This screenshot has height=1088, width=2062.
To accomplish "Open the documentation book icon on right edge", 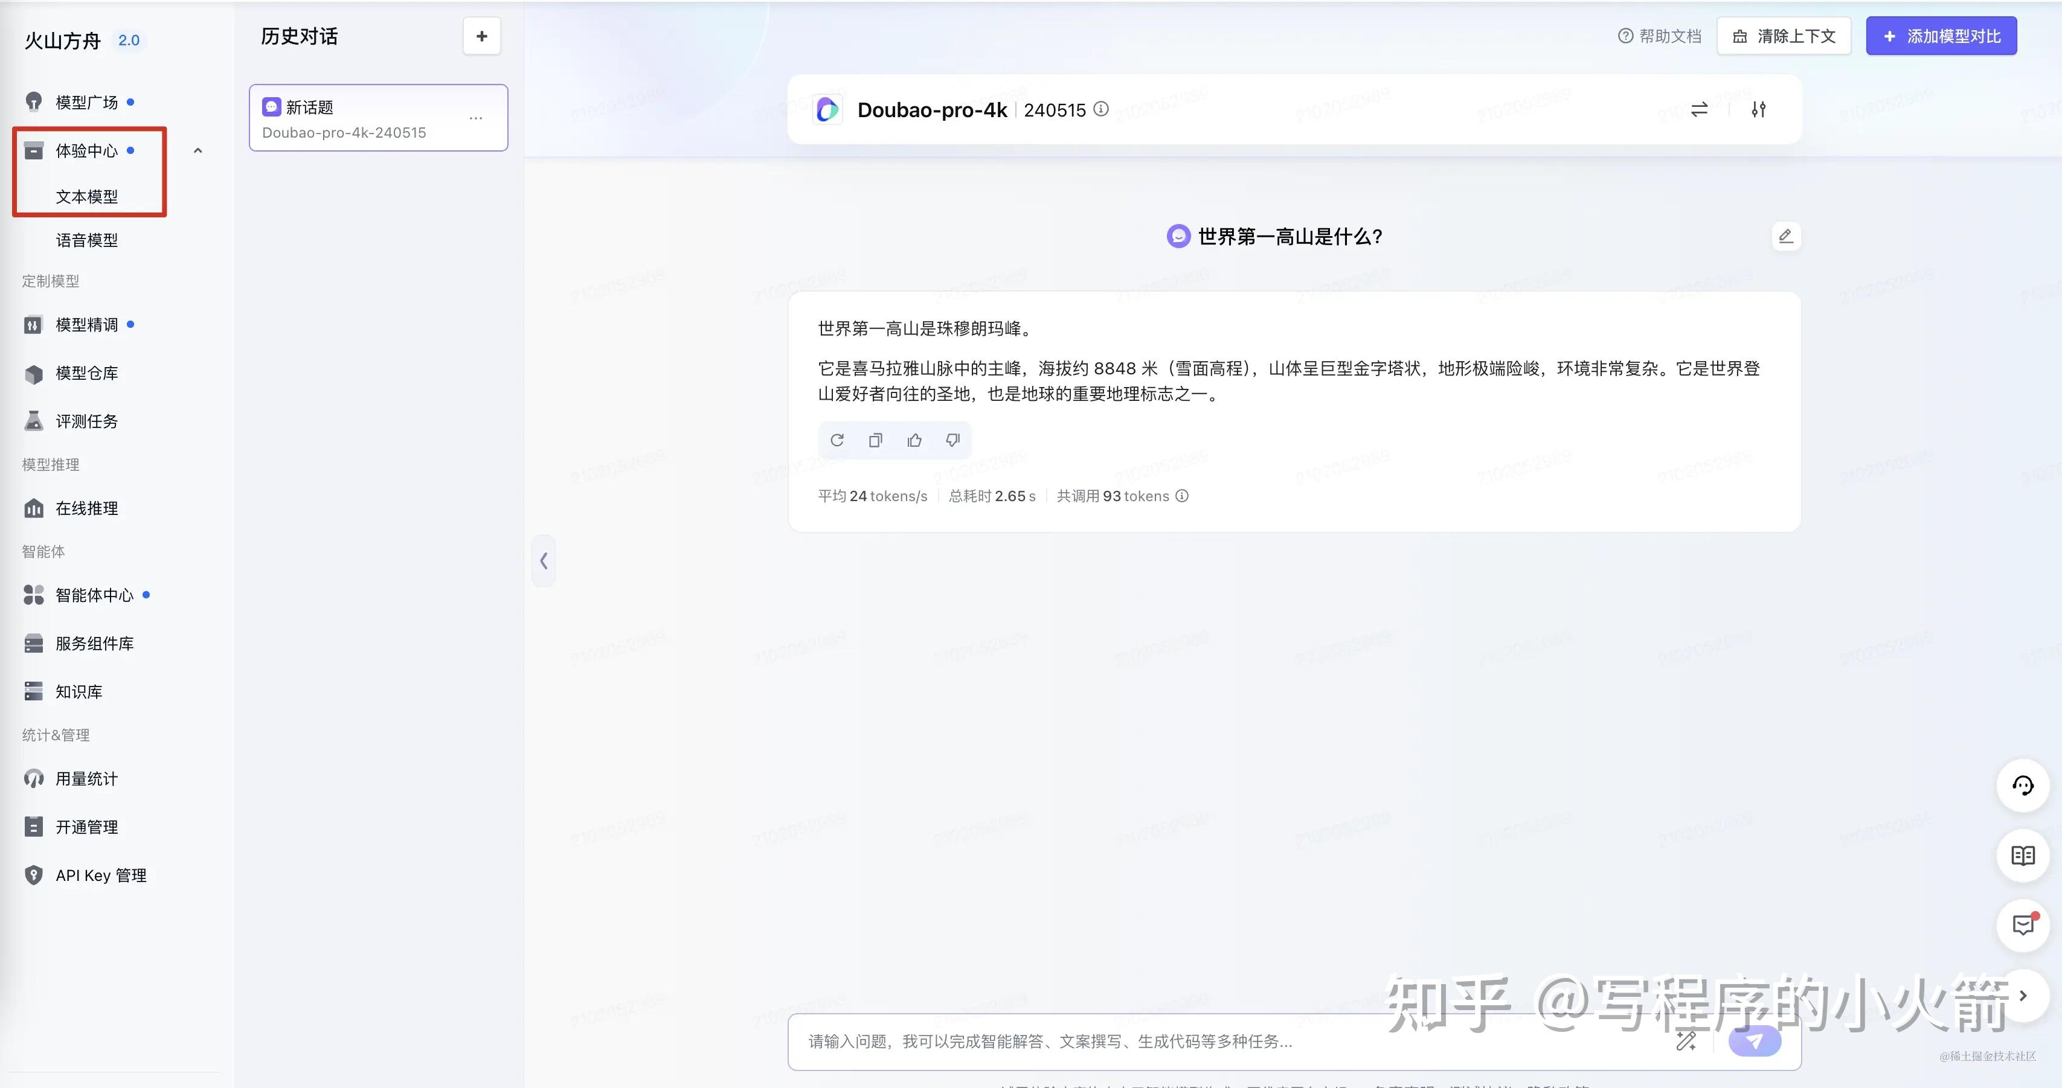I will pyautogui.click(x=2023, y=855).
